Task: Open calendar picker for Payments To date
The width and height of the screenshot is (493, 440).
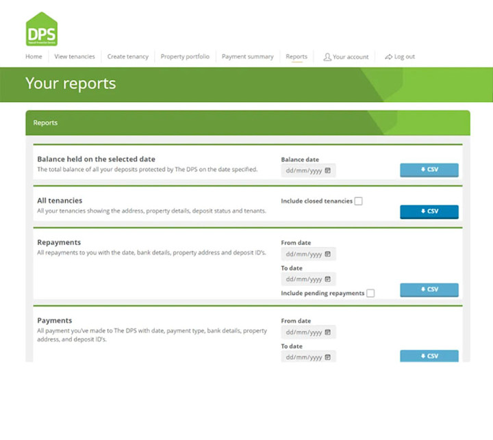Action: pyautogui.click(x=327, y=357)
